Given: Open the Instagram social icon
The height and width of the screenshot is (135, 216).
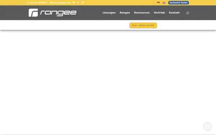Looking at the screenshot, I should pos(83,3).
